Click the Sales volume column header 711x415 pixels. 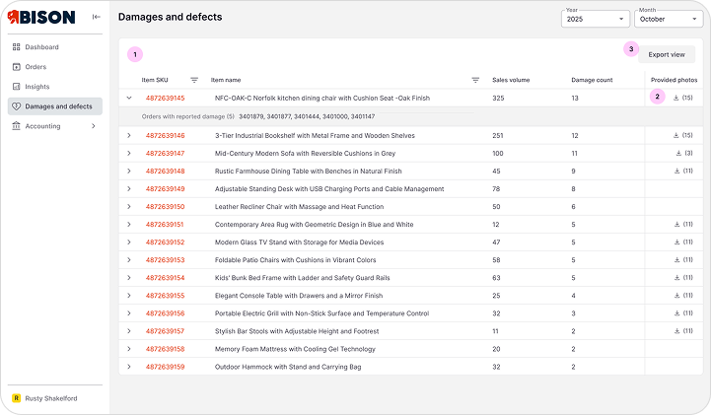[x=511, y=80]
